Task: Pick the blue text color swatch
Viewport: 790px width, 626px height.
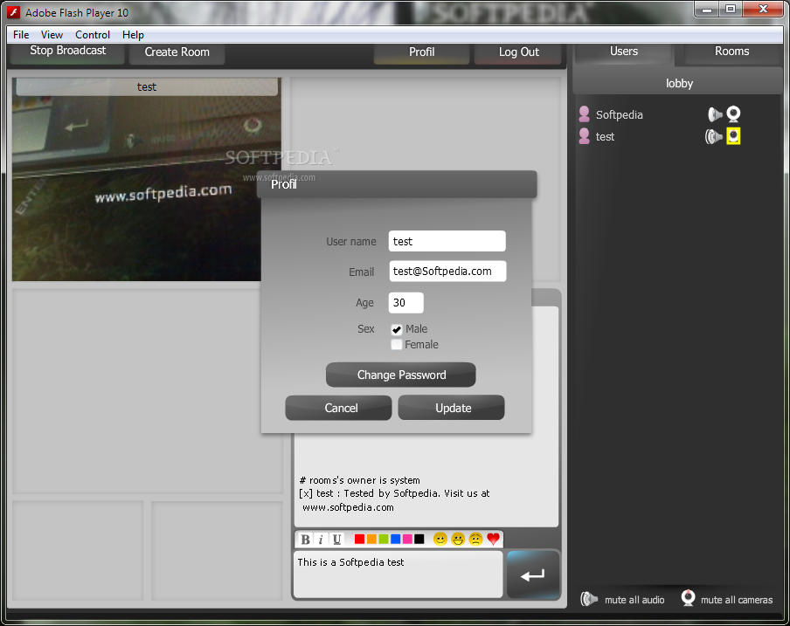Action: [x=396, y=540]
